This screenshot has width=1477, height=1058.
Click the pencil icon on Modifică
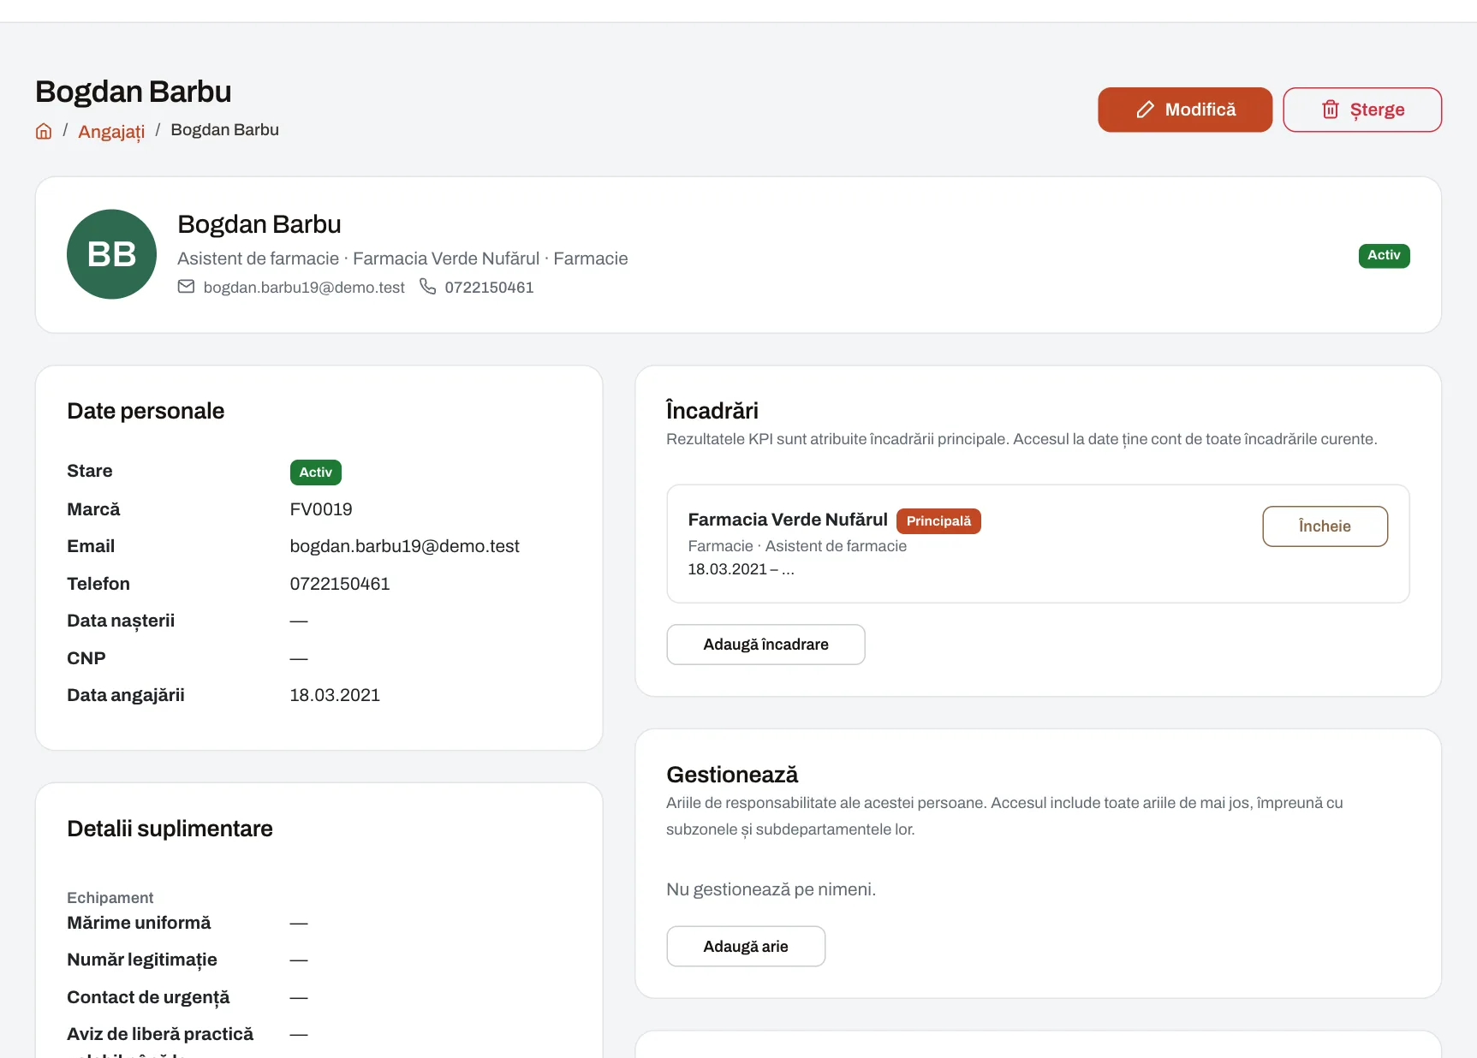pos(1145,110)
